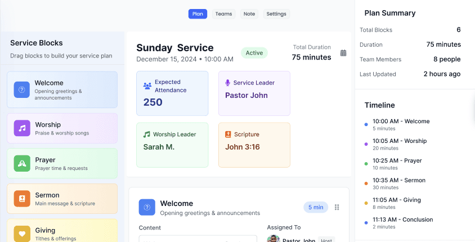Switch to the Teams tab
This screenshot has height=242, width=475.
tap(223, 14)
